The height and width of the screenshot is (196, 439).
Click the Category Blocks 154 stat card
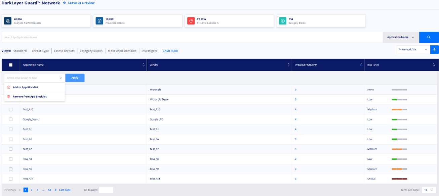point(321,21)
